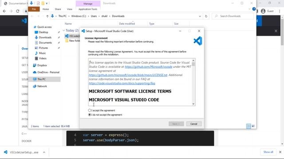This screenshot has width=284, height=159.
Task: Click 'This PC' in address breadcrumb
Action: [63, 16]
